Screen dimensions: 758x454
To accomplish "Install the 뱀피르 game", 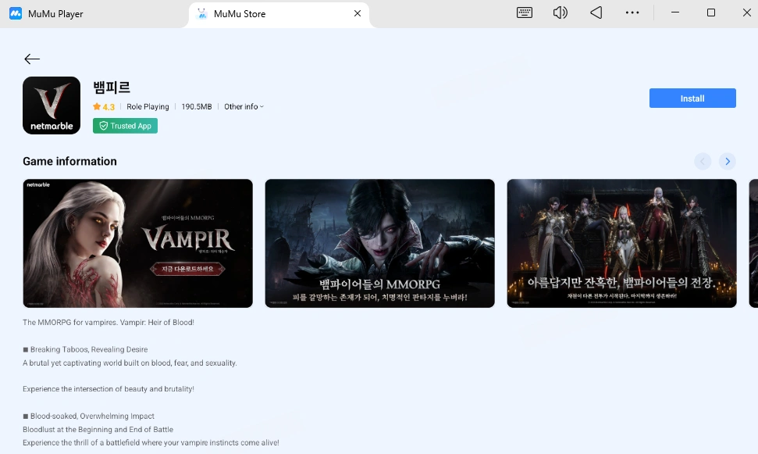I will 692,98.
